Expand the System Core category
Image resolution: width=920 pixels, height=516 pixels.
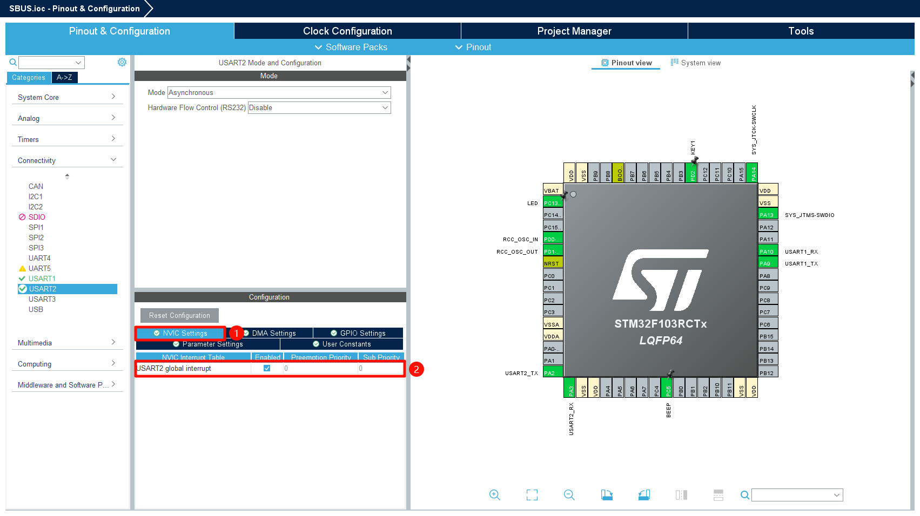(x=67, y=97)
